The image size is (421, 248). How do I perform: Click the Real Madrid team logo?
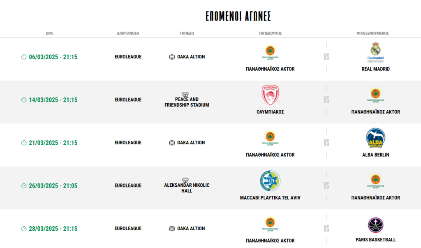click(375, 52)
